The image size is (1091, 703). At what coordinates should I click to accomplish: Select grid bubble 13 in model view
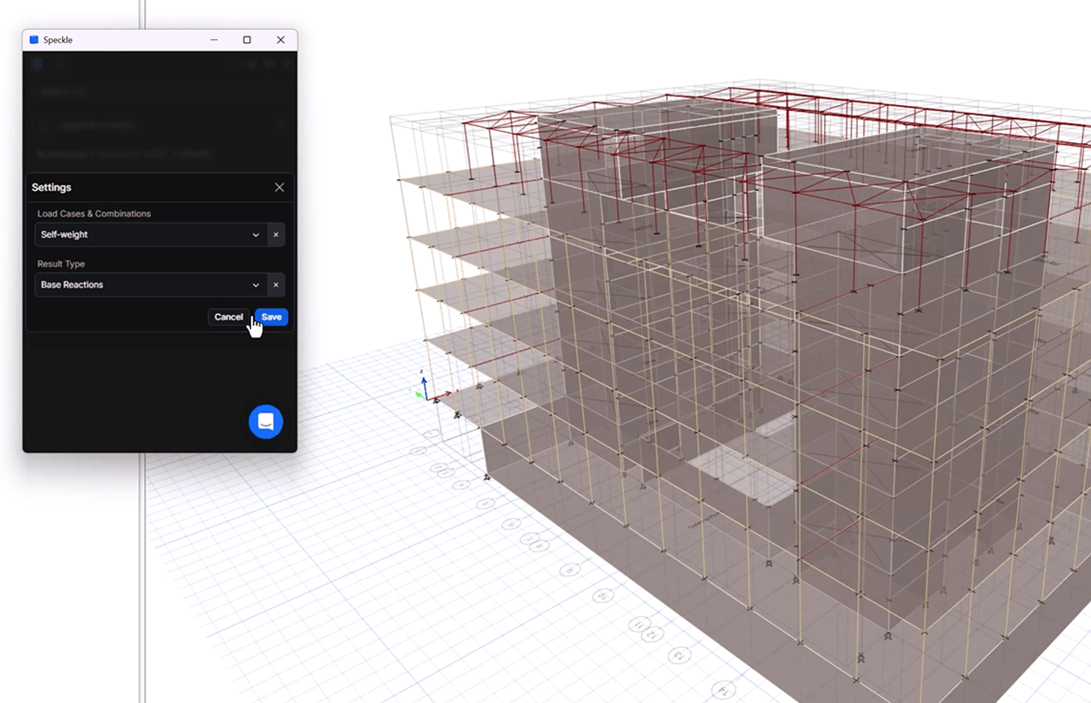(679, 655)
